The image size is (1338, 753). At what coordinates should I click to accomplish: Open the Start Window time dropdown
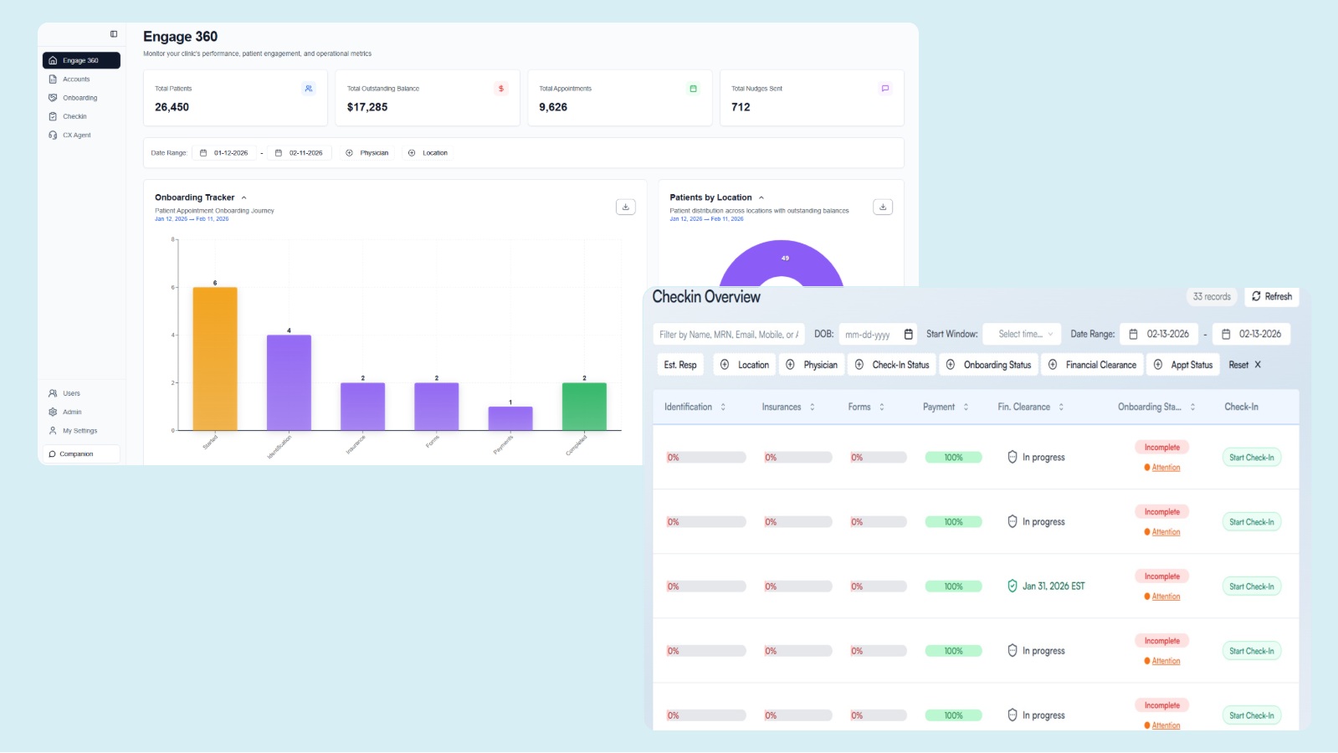[x=1022, y=335]
